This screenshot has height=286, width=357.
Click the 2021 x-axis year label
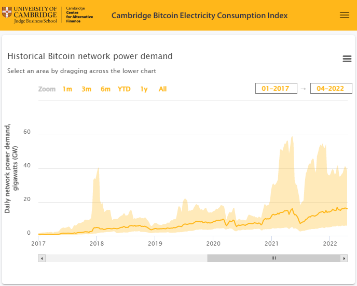(x=272, y=243)
